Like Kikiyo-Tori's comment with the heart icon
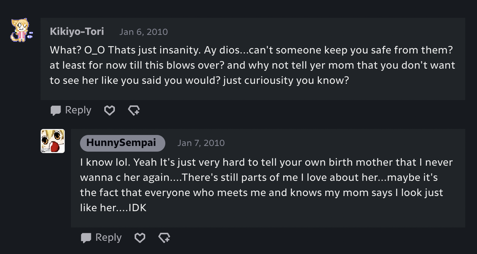This screenshot has width=477, height=254. pos(110,110)
